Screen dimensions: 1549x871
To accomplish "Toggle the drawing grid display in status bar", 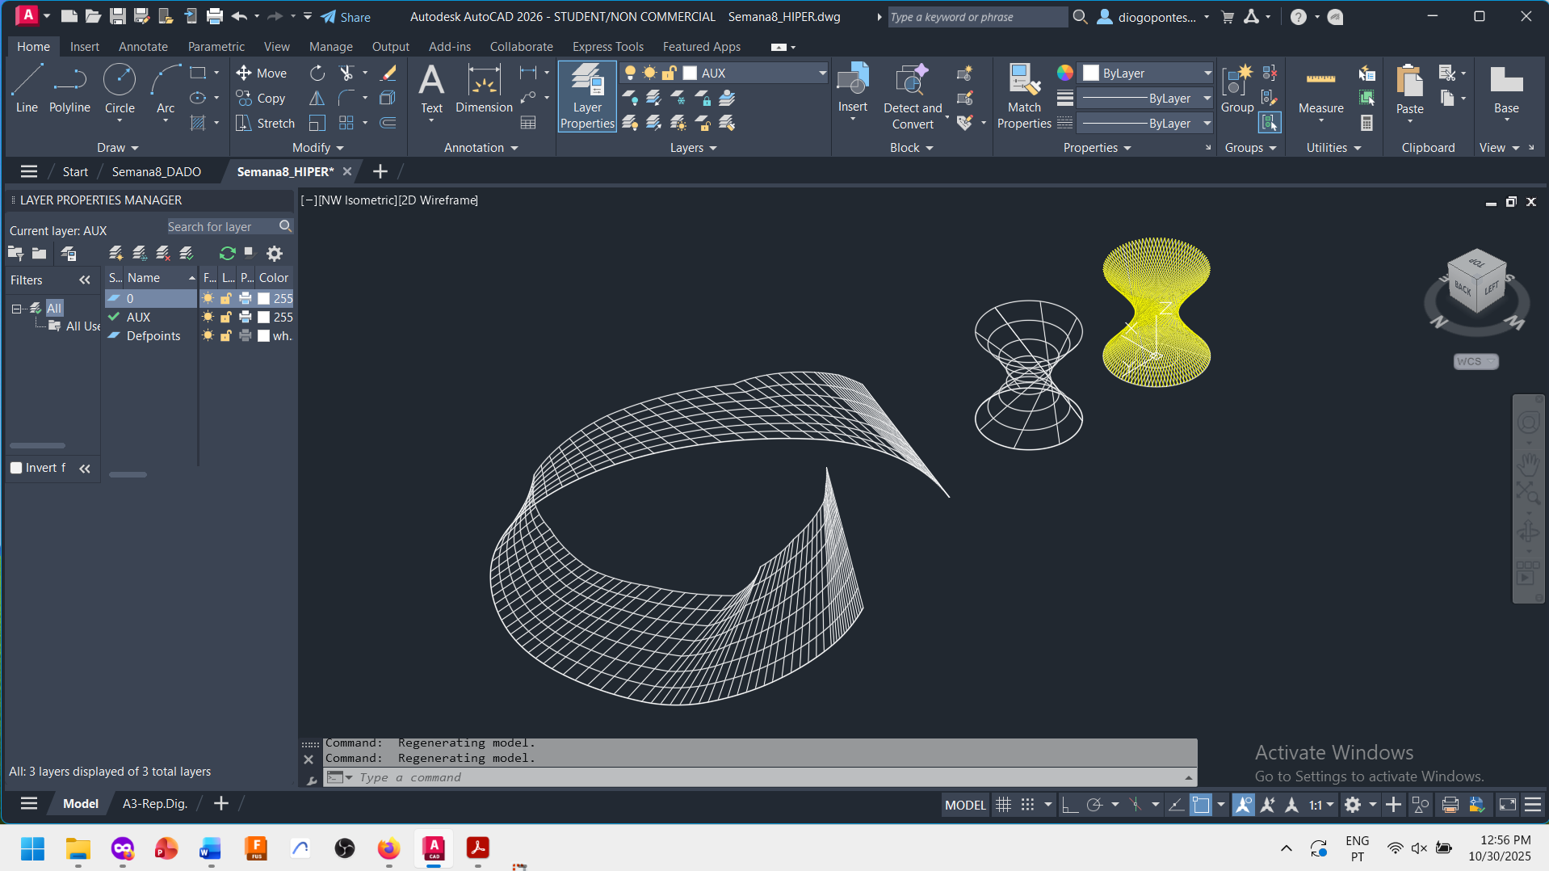I will pos(1003,805).
